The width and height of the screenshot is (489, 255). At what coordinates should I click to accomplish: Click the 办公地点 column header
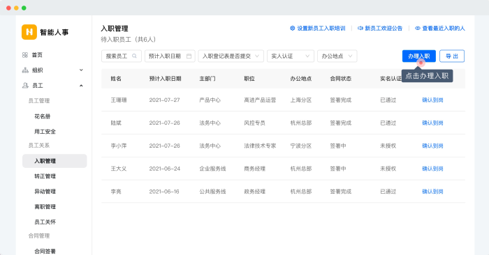coord(301,78)
